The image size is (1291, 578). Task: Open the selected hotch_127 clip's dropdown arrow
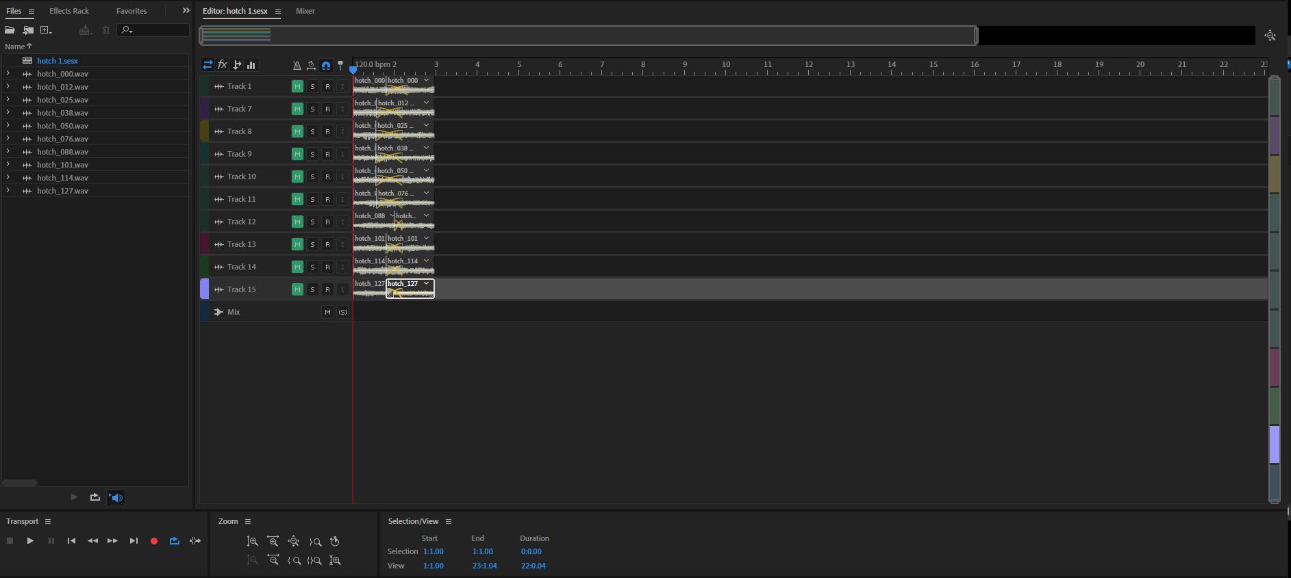tap(427, 283)
